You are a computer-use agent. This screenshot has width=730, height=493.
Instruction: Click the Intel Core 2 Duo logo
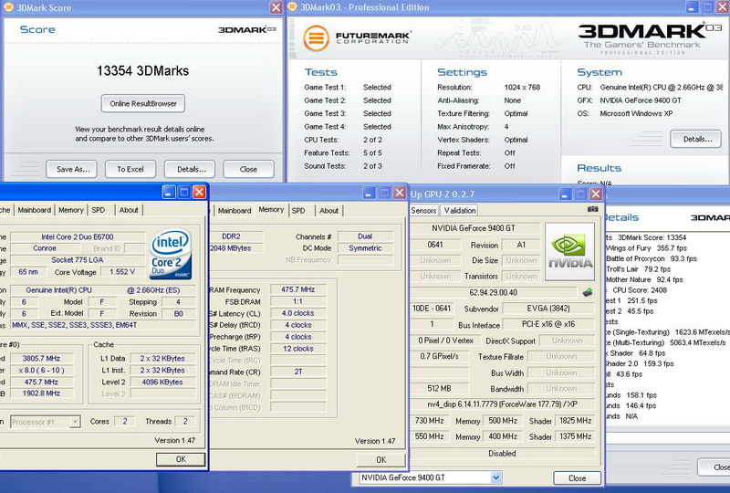(x=171, y=254)
